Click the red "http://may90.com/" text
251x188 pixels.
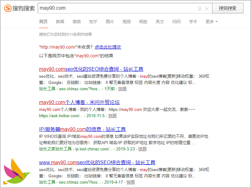pyautogui.click(x=58, y=47)
